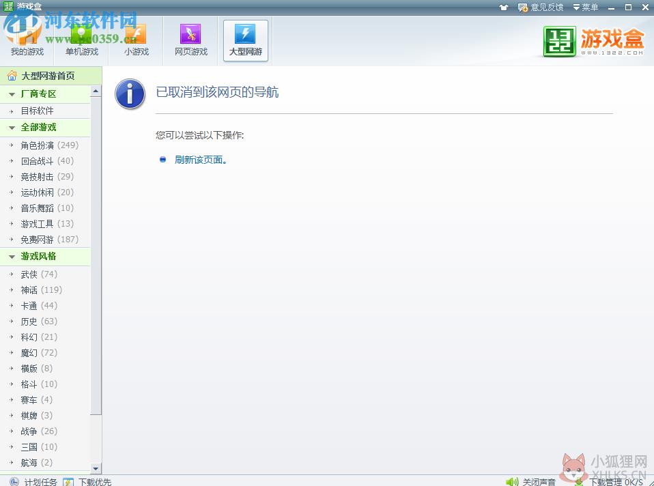Select 竞技射击 (29) category

point(45,177)
